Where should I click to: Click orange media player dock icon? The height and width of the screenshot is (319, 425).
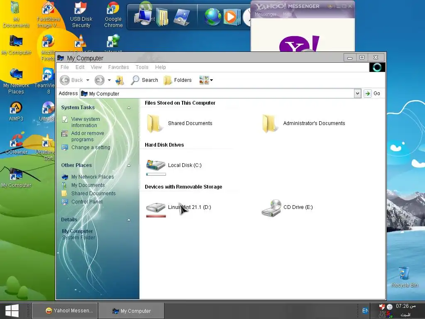(231, 17)
